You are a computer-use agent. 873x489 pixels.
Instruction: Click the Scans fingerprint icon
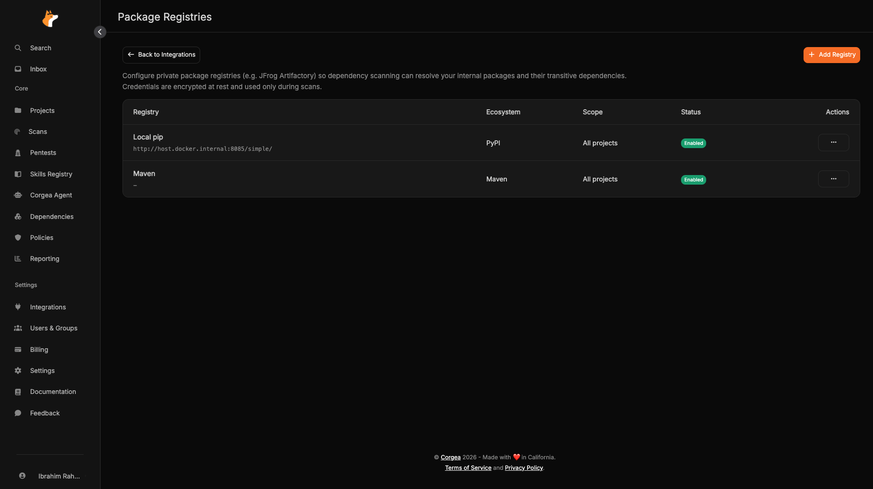[17, 132]
